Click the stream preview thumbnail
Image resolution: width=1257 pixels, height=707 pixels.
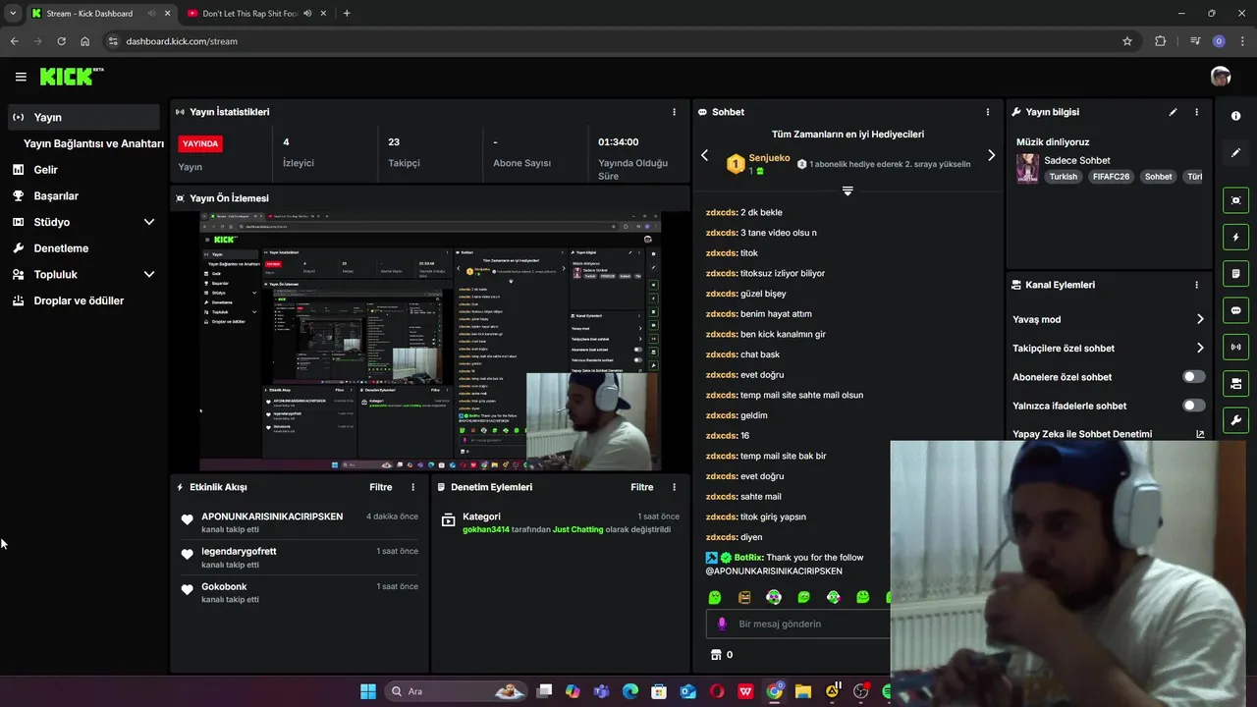coord(430,342)
